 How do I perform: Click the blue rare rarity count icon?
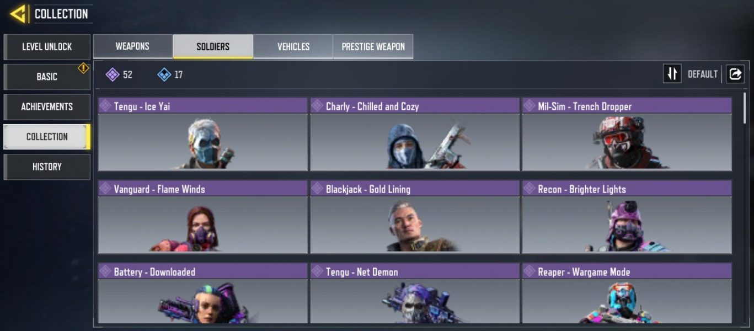164,74
